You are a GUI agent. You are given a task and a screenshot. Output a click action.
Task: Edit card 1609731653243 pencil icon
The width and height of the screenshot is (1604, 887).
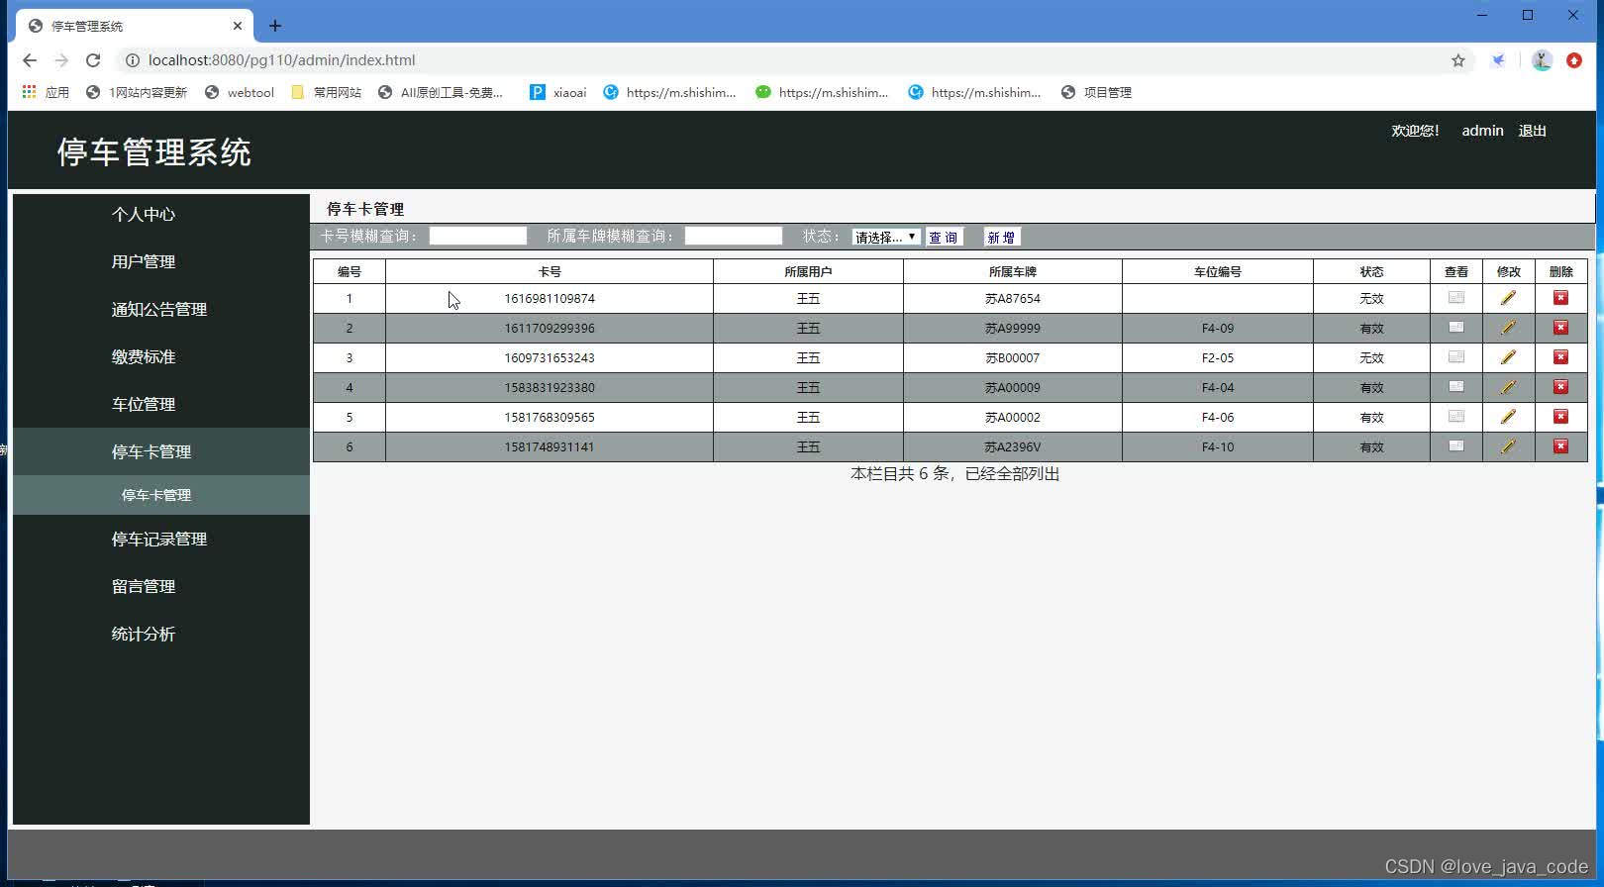(1508, 357)
